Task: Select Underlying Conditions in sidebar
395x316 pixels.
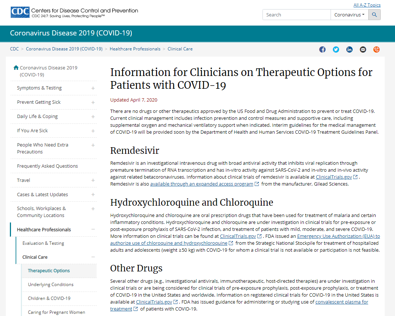Action: (51, 285)
